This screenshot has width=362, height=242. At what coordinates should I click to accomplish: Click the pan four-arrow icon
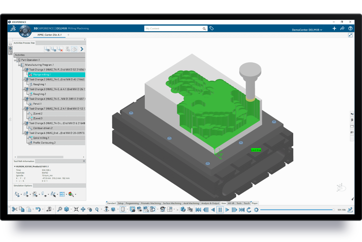click(83, 210)
